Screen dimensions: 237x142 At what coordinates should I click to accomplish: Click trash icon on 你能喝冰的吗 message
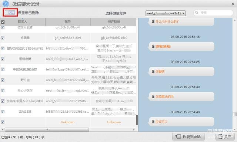153,96
